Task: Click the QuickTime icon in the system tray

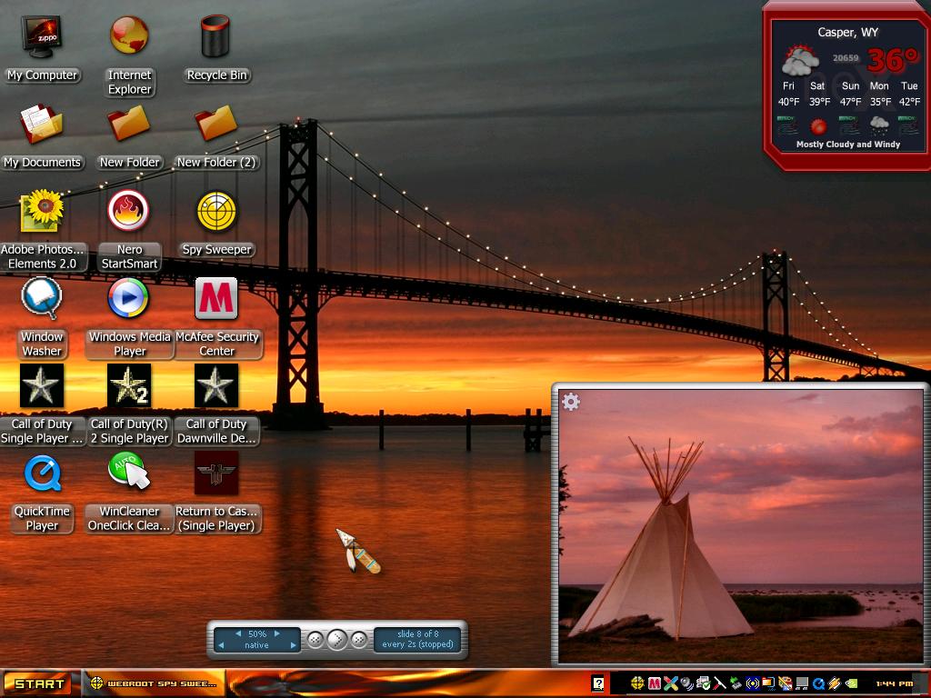Action: click(819, 683)
